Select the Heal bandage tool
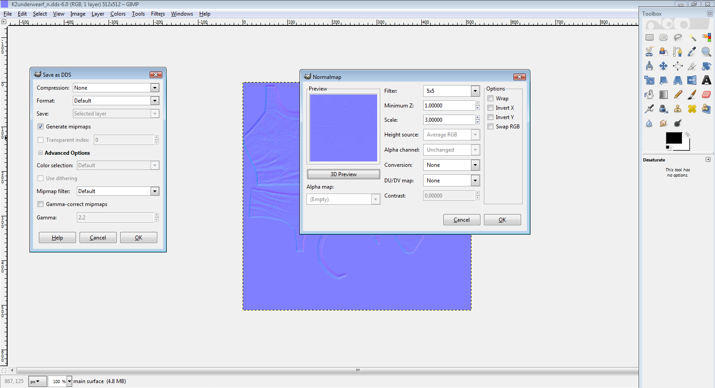The image size is (715, 388). pyautogui.click(x=692, y=109)
